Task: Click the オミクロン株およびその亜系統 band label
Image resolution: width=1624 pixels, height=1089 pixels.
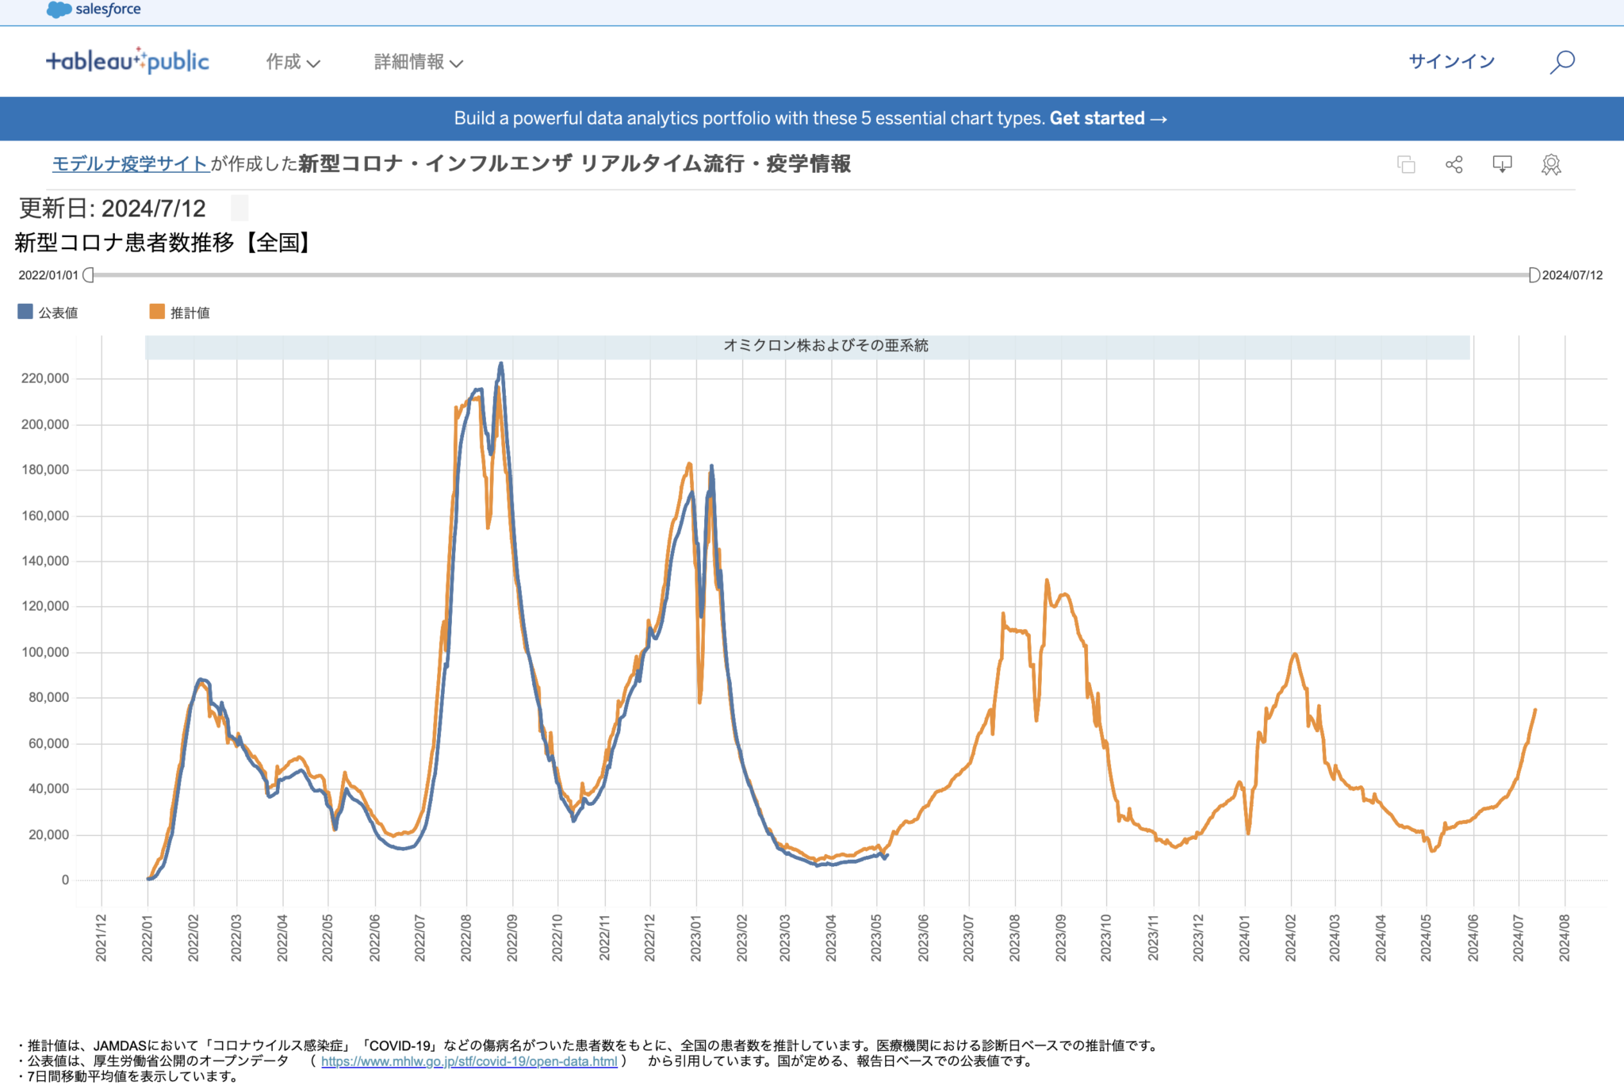Action: click(825, 346)
